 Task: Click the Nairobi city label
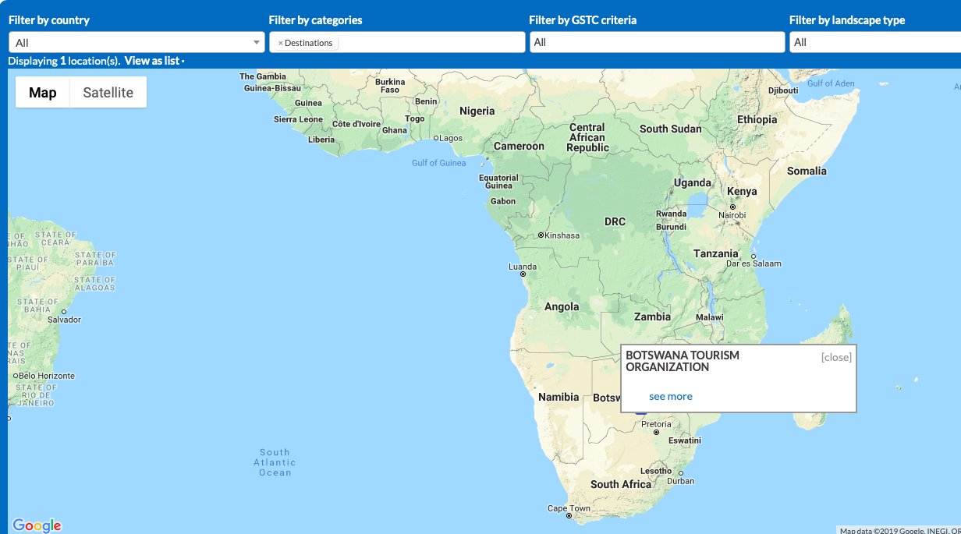coord(732,215)
